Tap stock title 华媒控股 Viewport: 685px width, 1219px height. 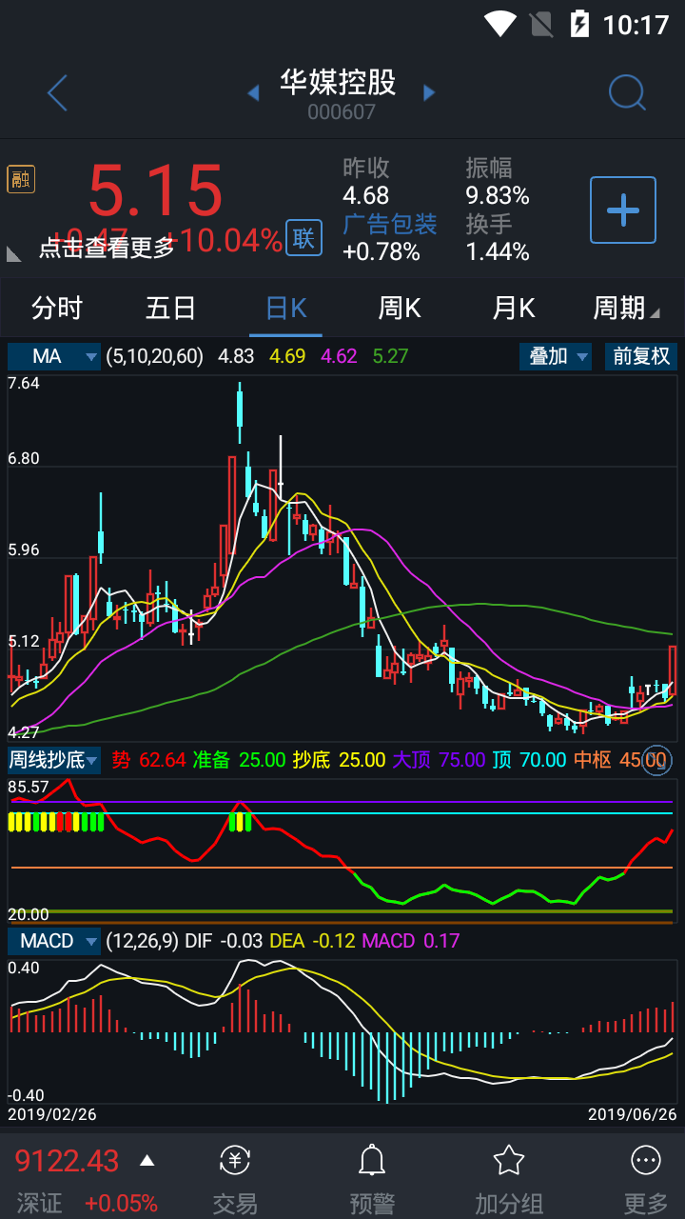point(338,82)
